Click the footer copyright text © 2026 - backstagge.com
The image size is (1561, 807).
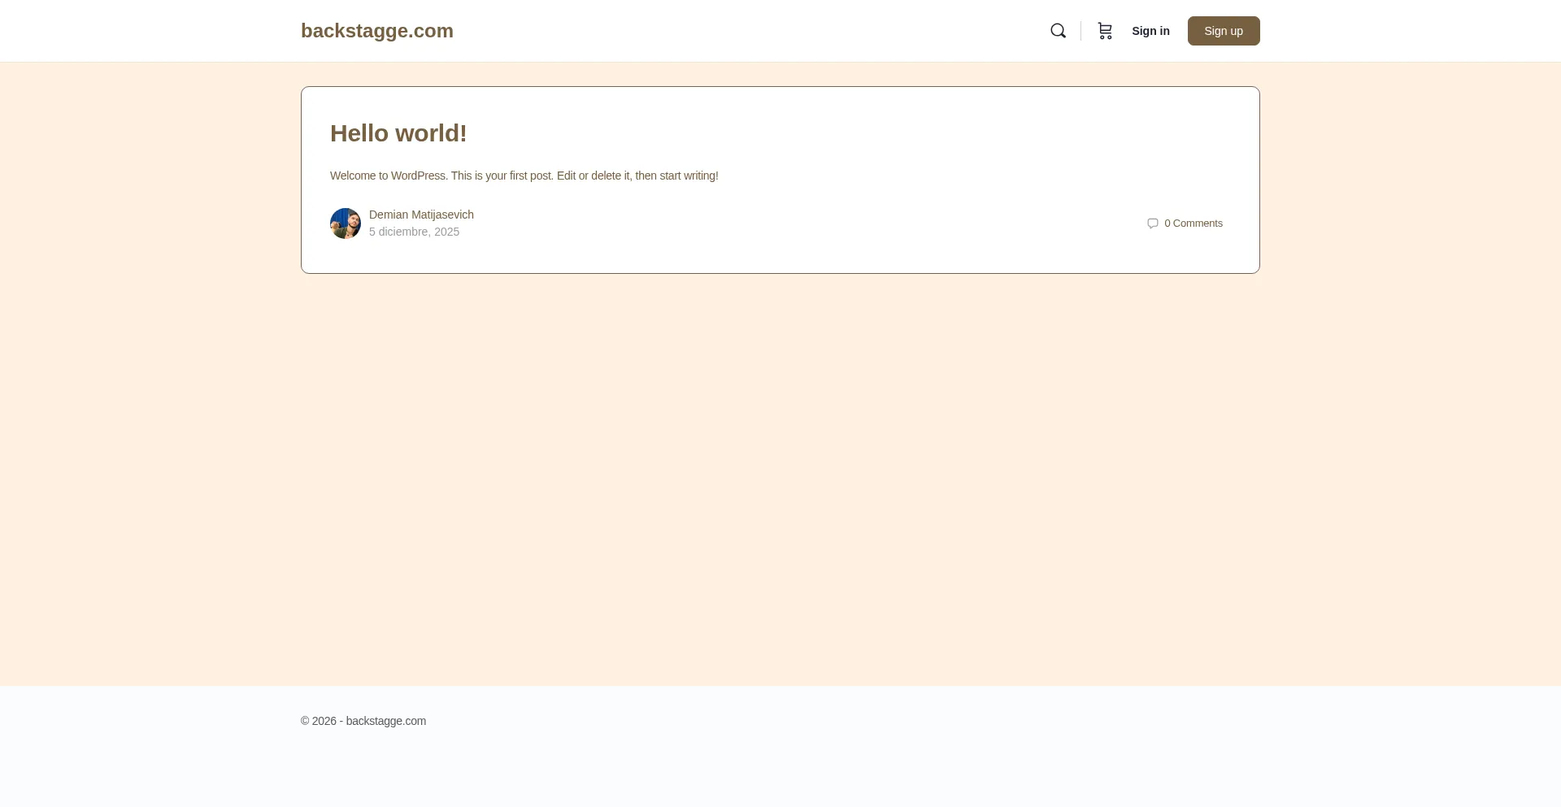(363, 721)
